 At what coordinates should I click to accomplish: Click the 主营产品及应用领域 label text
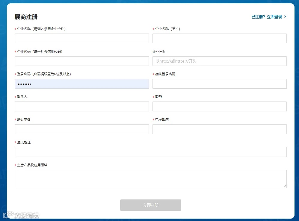click(x=32, y=165)
